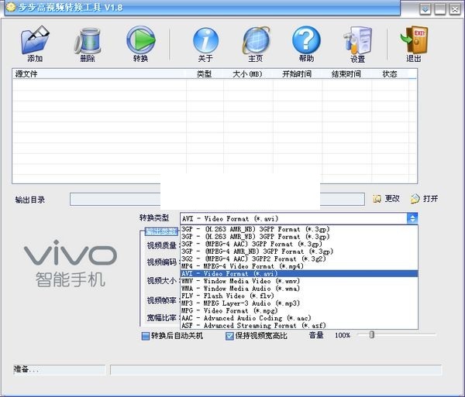The height and width of the screenshot is (397, 465).
Task: Select FLV Flash Video option
Action: pyautogui.click(x=299, y=296)
